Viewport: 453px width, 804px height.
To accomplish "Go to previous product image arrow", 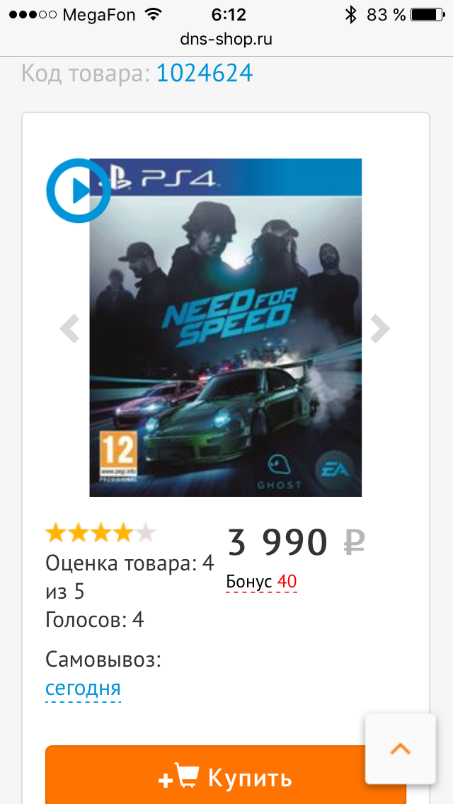I will pyautogui.click(x=69, y=328).
